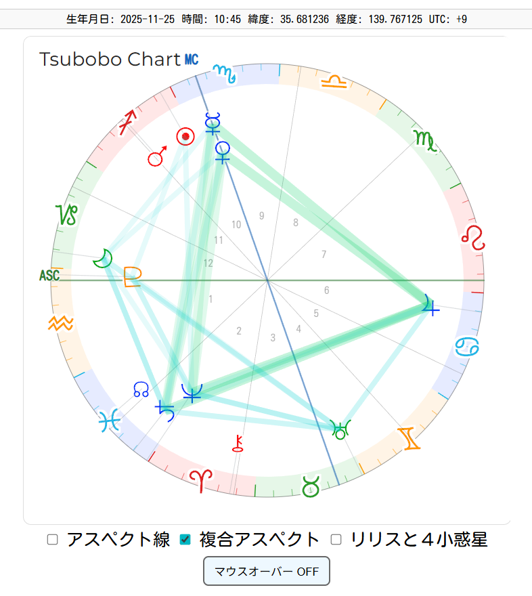532x596 pixels.
Task: Click the red Chiron key symbol
Action: (x=237, y=442)
